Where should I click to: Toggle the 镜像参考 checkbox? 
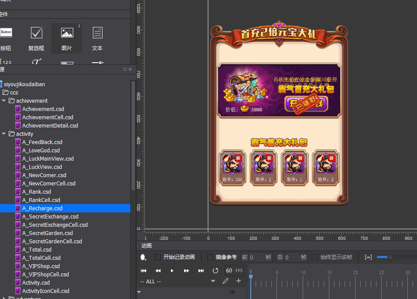[210, 257]
